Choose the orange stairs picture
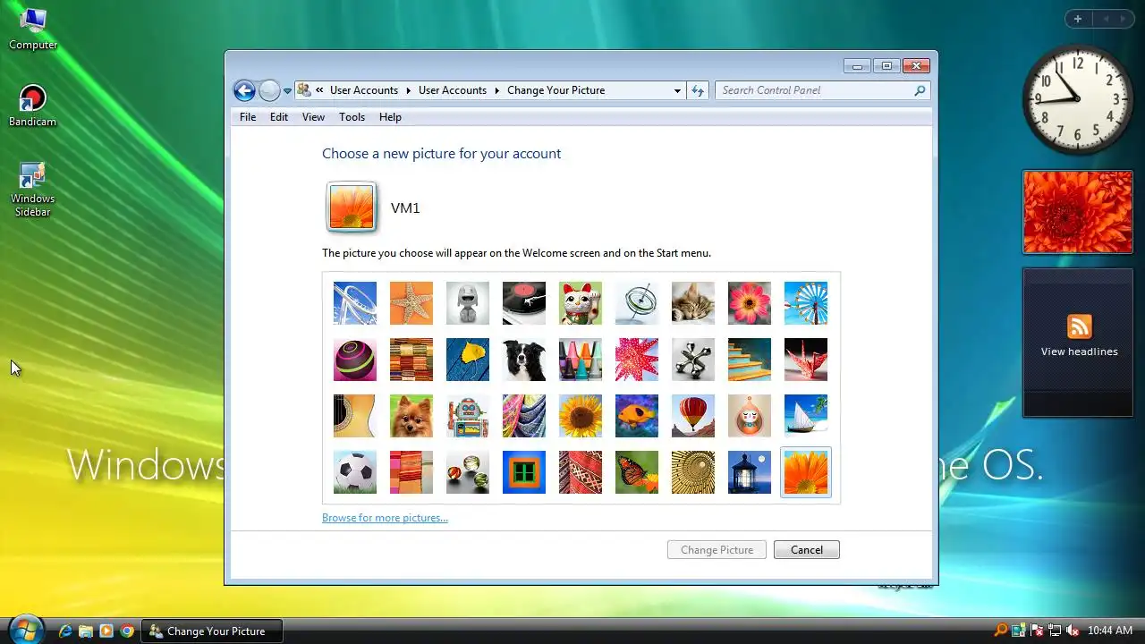 [x=750, y=360]
